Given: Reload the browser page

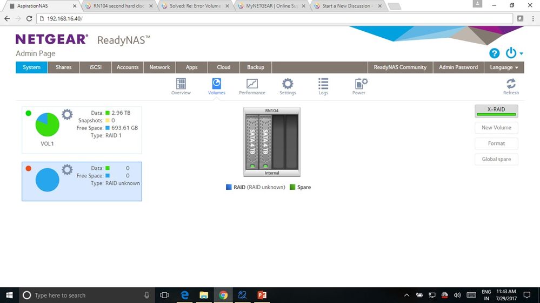Looking at the screenshot, I should pyautogui.click(x=29, y=18).
